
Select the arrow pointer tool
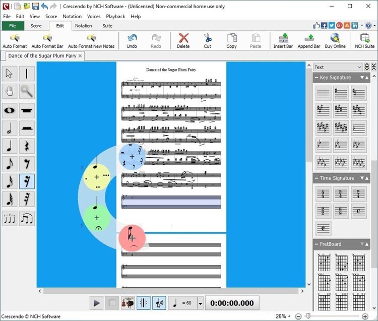pos(10,74)
